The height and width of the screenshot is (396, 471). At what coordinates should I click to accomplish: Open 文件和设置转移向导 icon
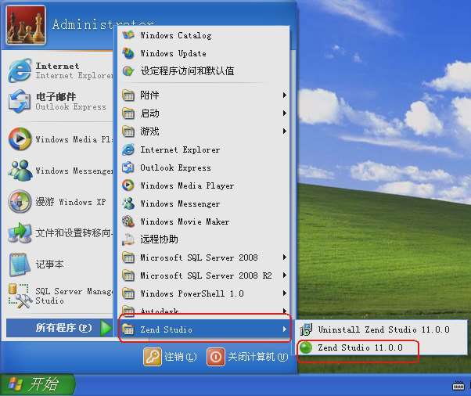click(x=20, y=233)
